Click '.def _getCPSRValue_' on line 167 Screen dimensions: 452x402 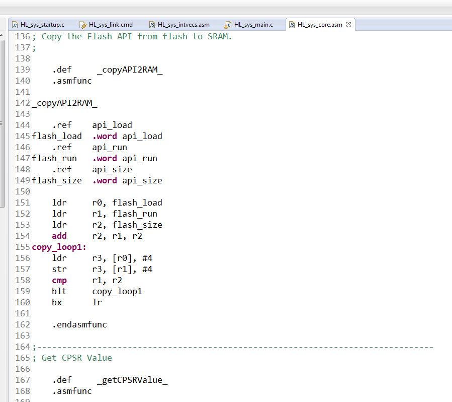point(110,380)
